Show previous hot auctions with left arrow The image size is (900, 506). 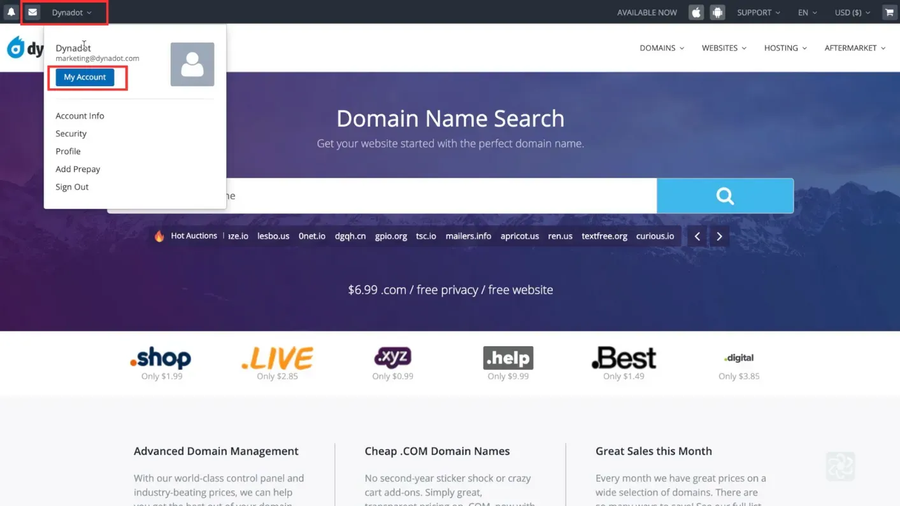pyautogui.click(x=697, y=236)
